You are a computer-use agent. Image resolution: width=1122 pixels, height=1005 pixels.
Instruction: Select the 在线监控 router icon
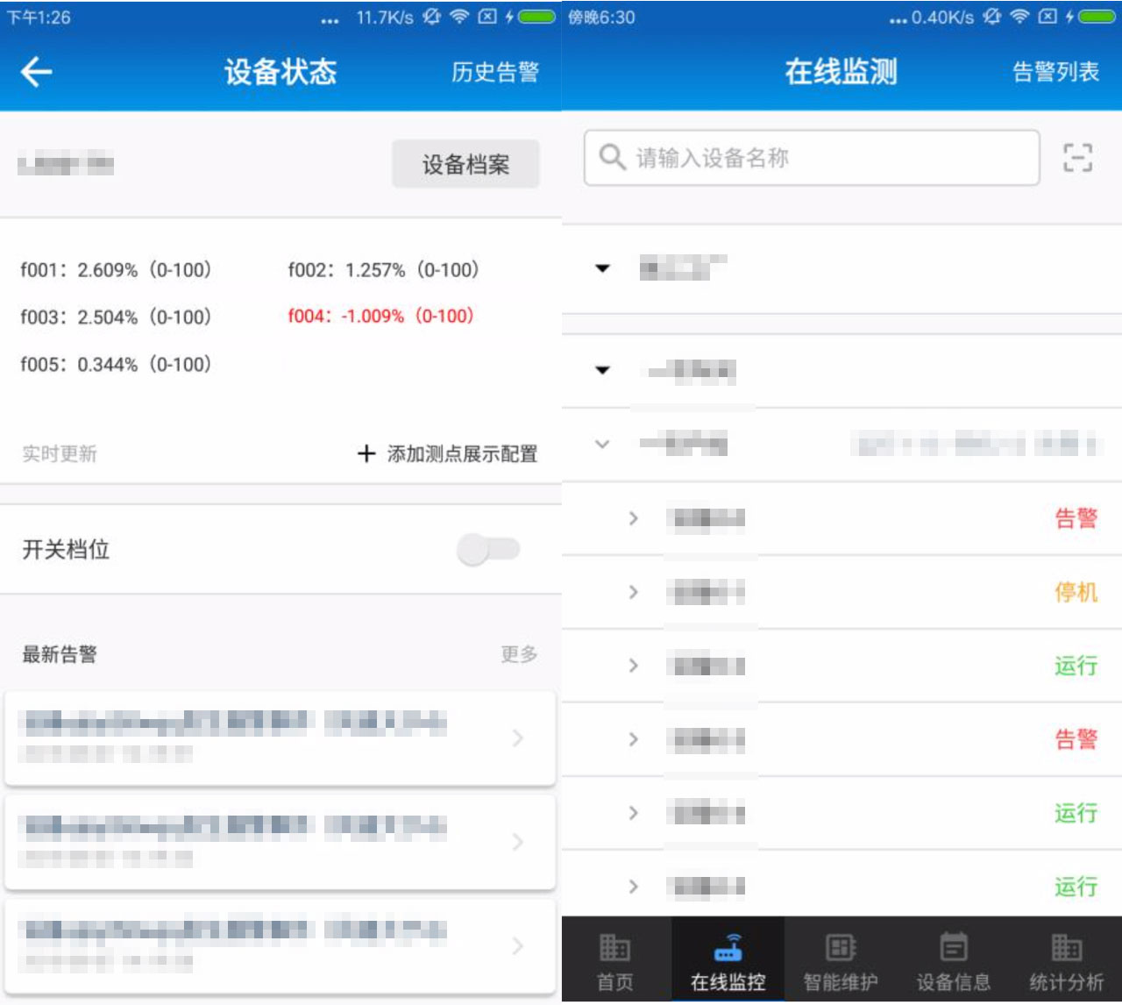coord(728,949)
